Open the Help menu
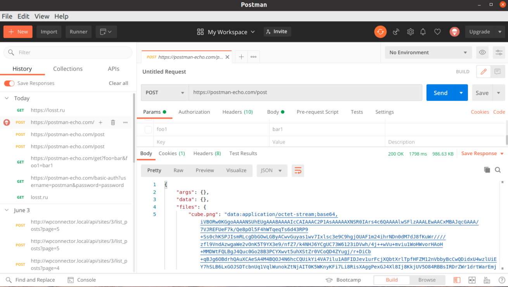Screen dimensions: 508x287 point(61,16)
